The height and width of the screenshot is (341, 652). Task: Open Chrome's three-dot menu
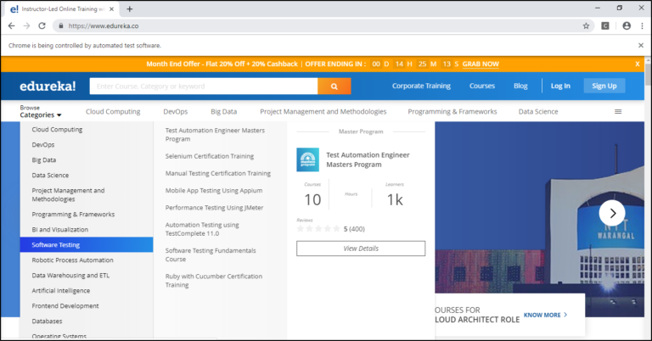642,26
